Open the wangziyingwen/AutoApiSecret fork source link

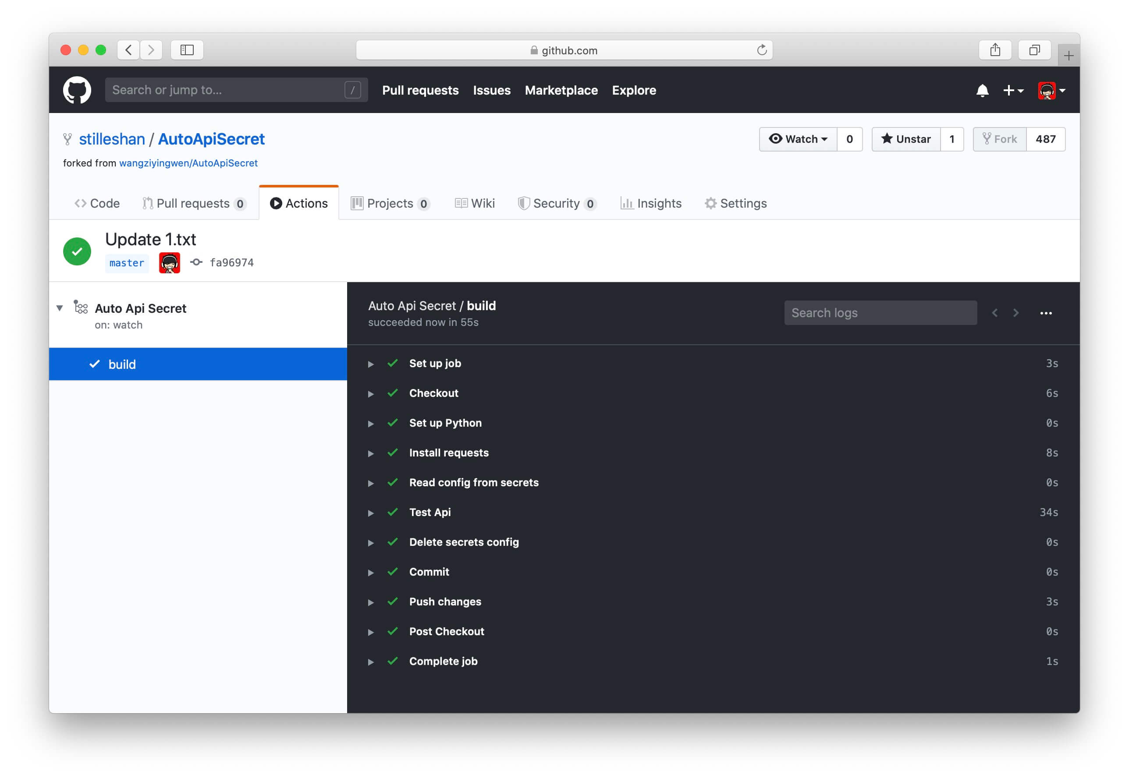[188, 163]
